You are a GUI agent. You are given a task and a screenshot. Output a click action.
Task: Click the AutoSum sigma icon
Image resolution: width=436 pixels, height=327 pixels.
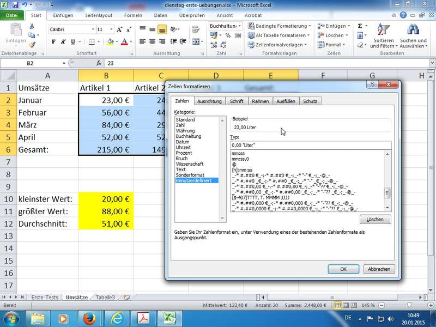pyautogui.click(x=360, y=26)
